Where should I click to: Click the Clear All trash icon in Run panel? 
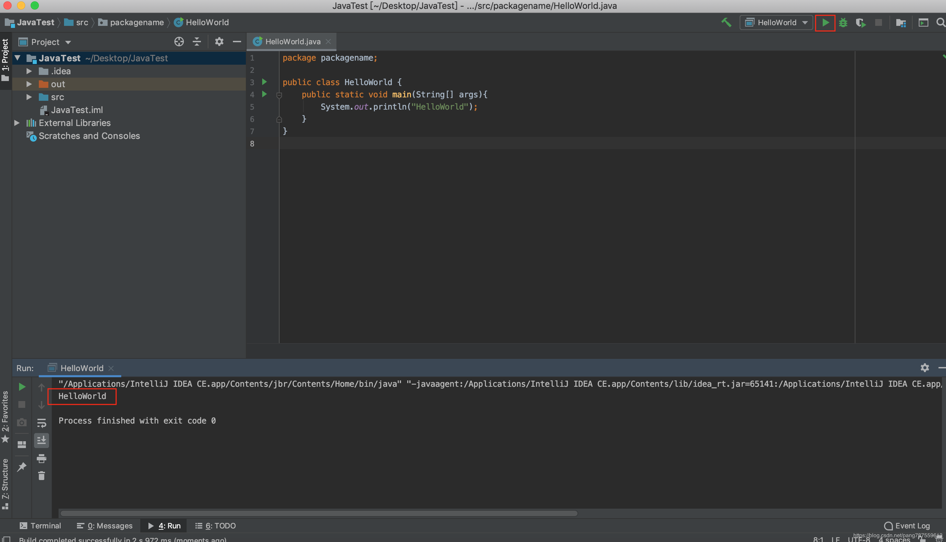coord(41,476)
